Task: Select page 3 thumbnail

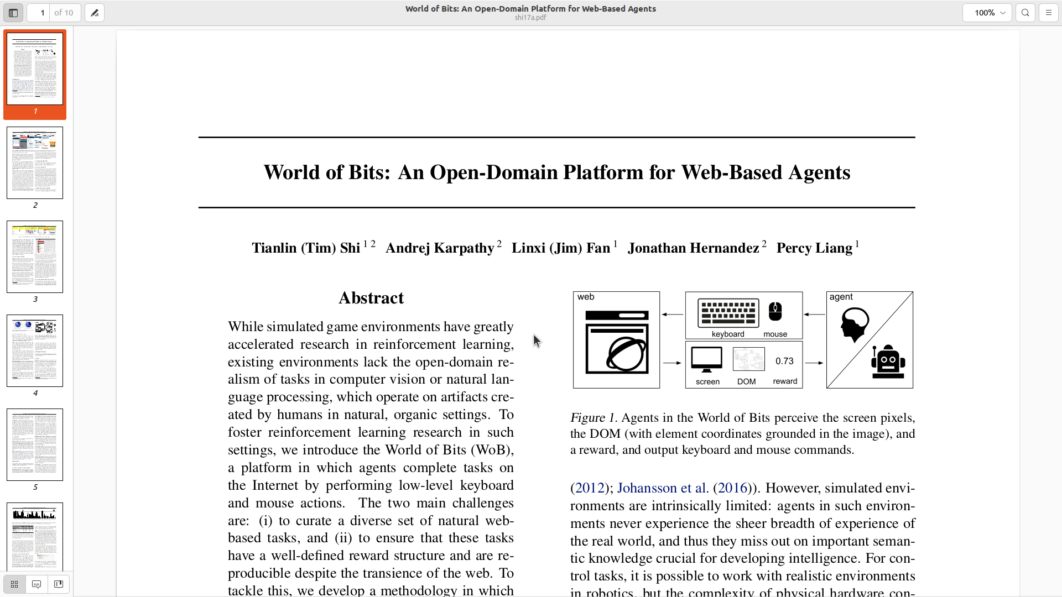Action: (x=35, y=257)
